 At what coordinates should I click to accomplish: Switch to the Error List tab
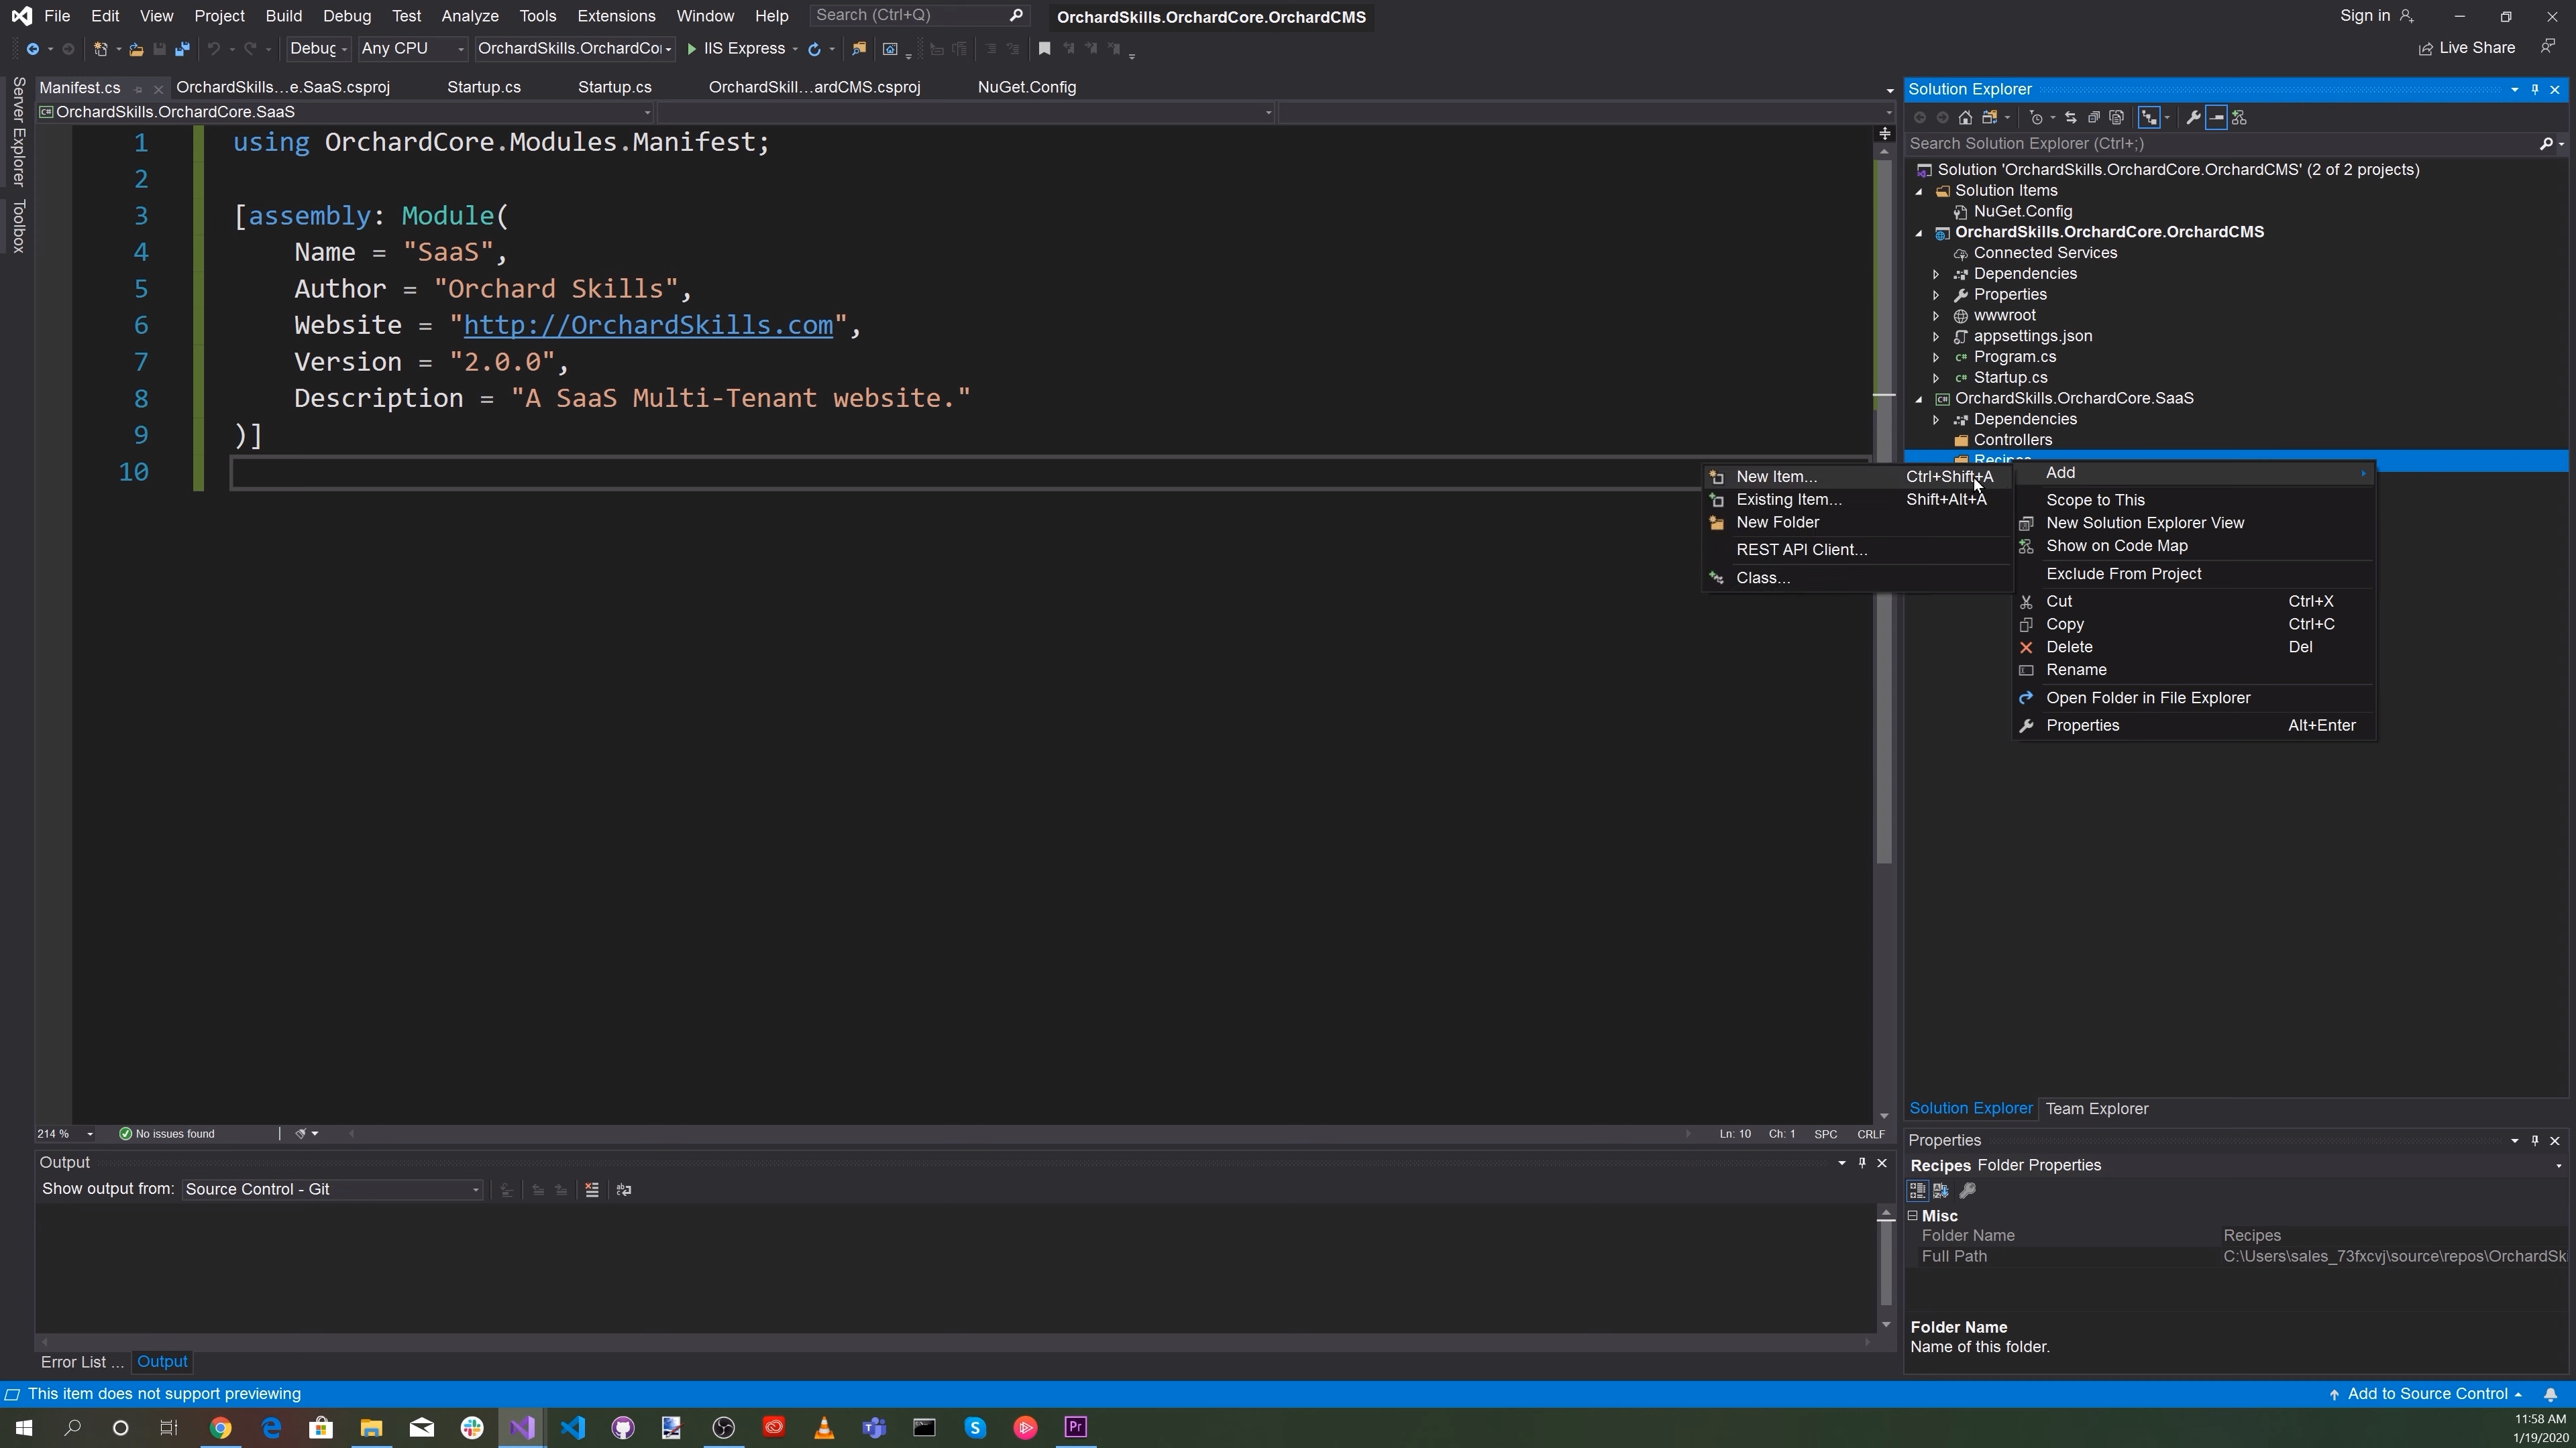coord(82,1363)
